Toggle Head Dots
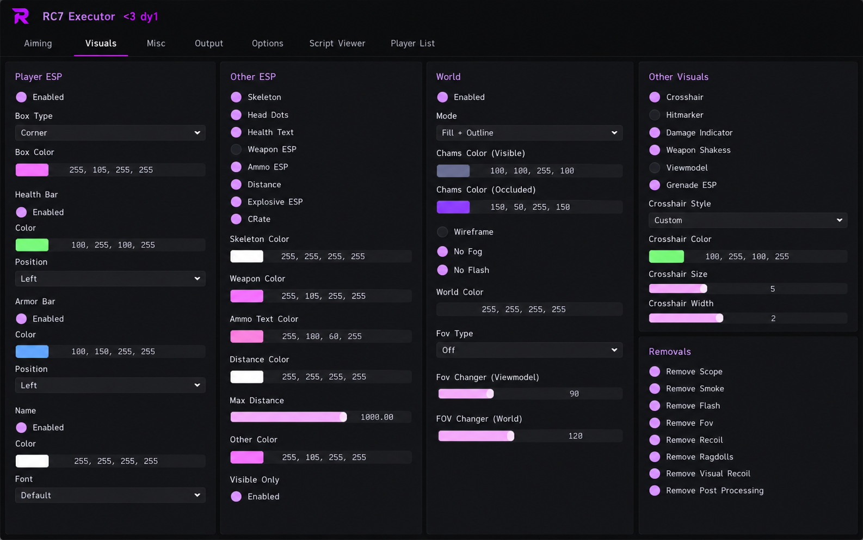The image size is (863, 540). coord(236,115)
